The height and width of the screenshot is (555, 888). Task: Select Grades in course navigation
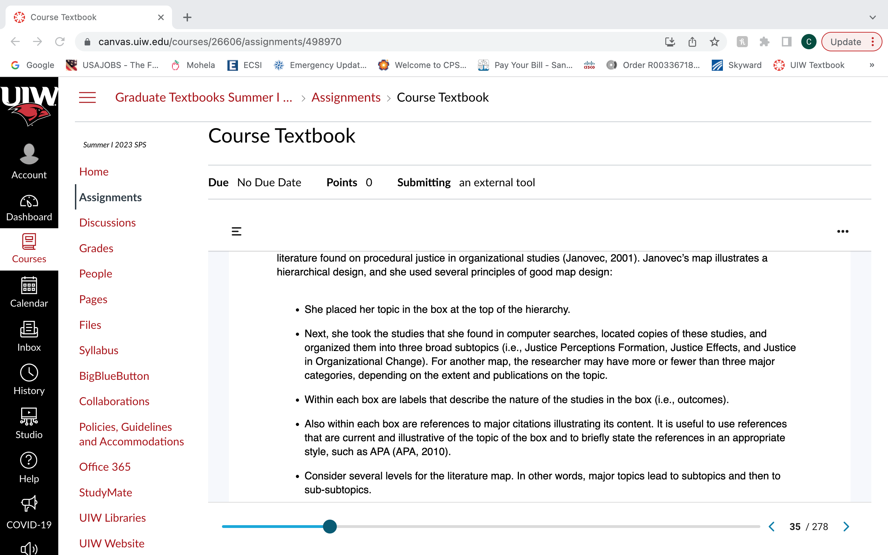tap(96, 248)
